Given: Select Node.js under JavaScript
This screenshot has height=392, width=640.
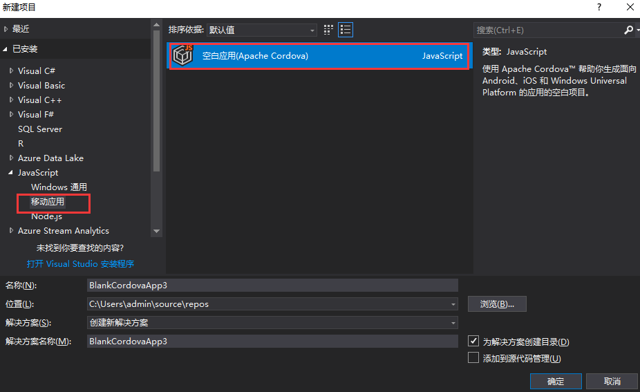Looking at the screenshot, I should pos(46,216).
